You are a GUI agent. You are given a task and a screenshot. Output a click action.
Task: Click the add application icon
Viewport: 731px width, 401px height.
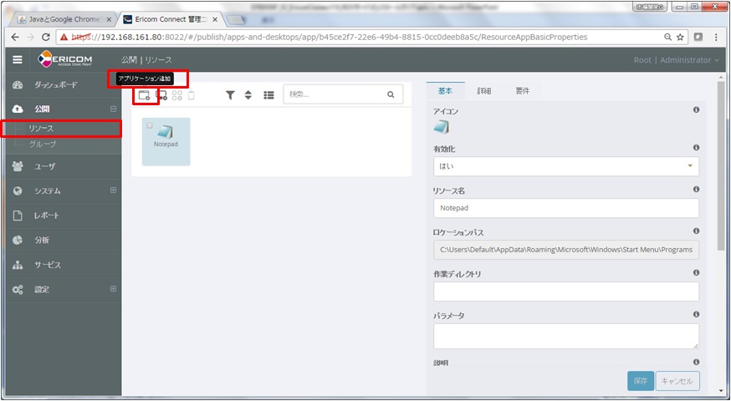click(145, 95)
